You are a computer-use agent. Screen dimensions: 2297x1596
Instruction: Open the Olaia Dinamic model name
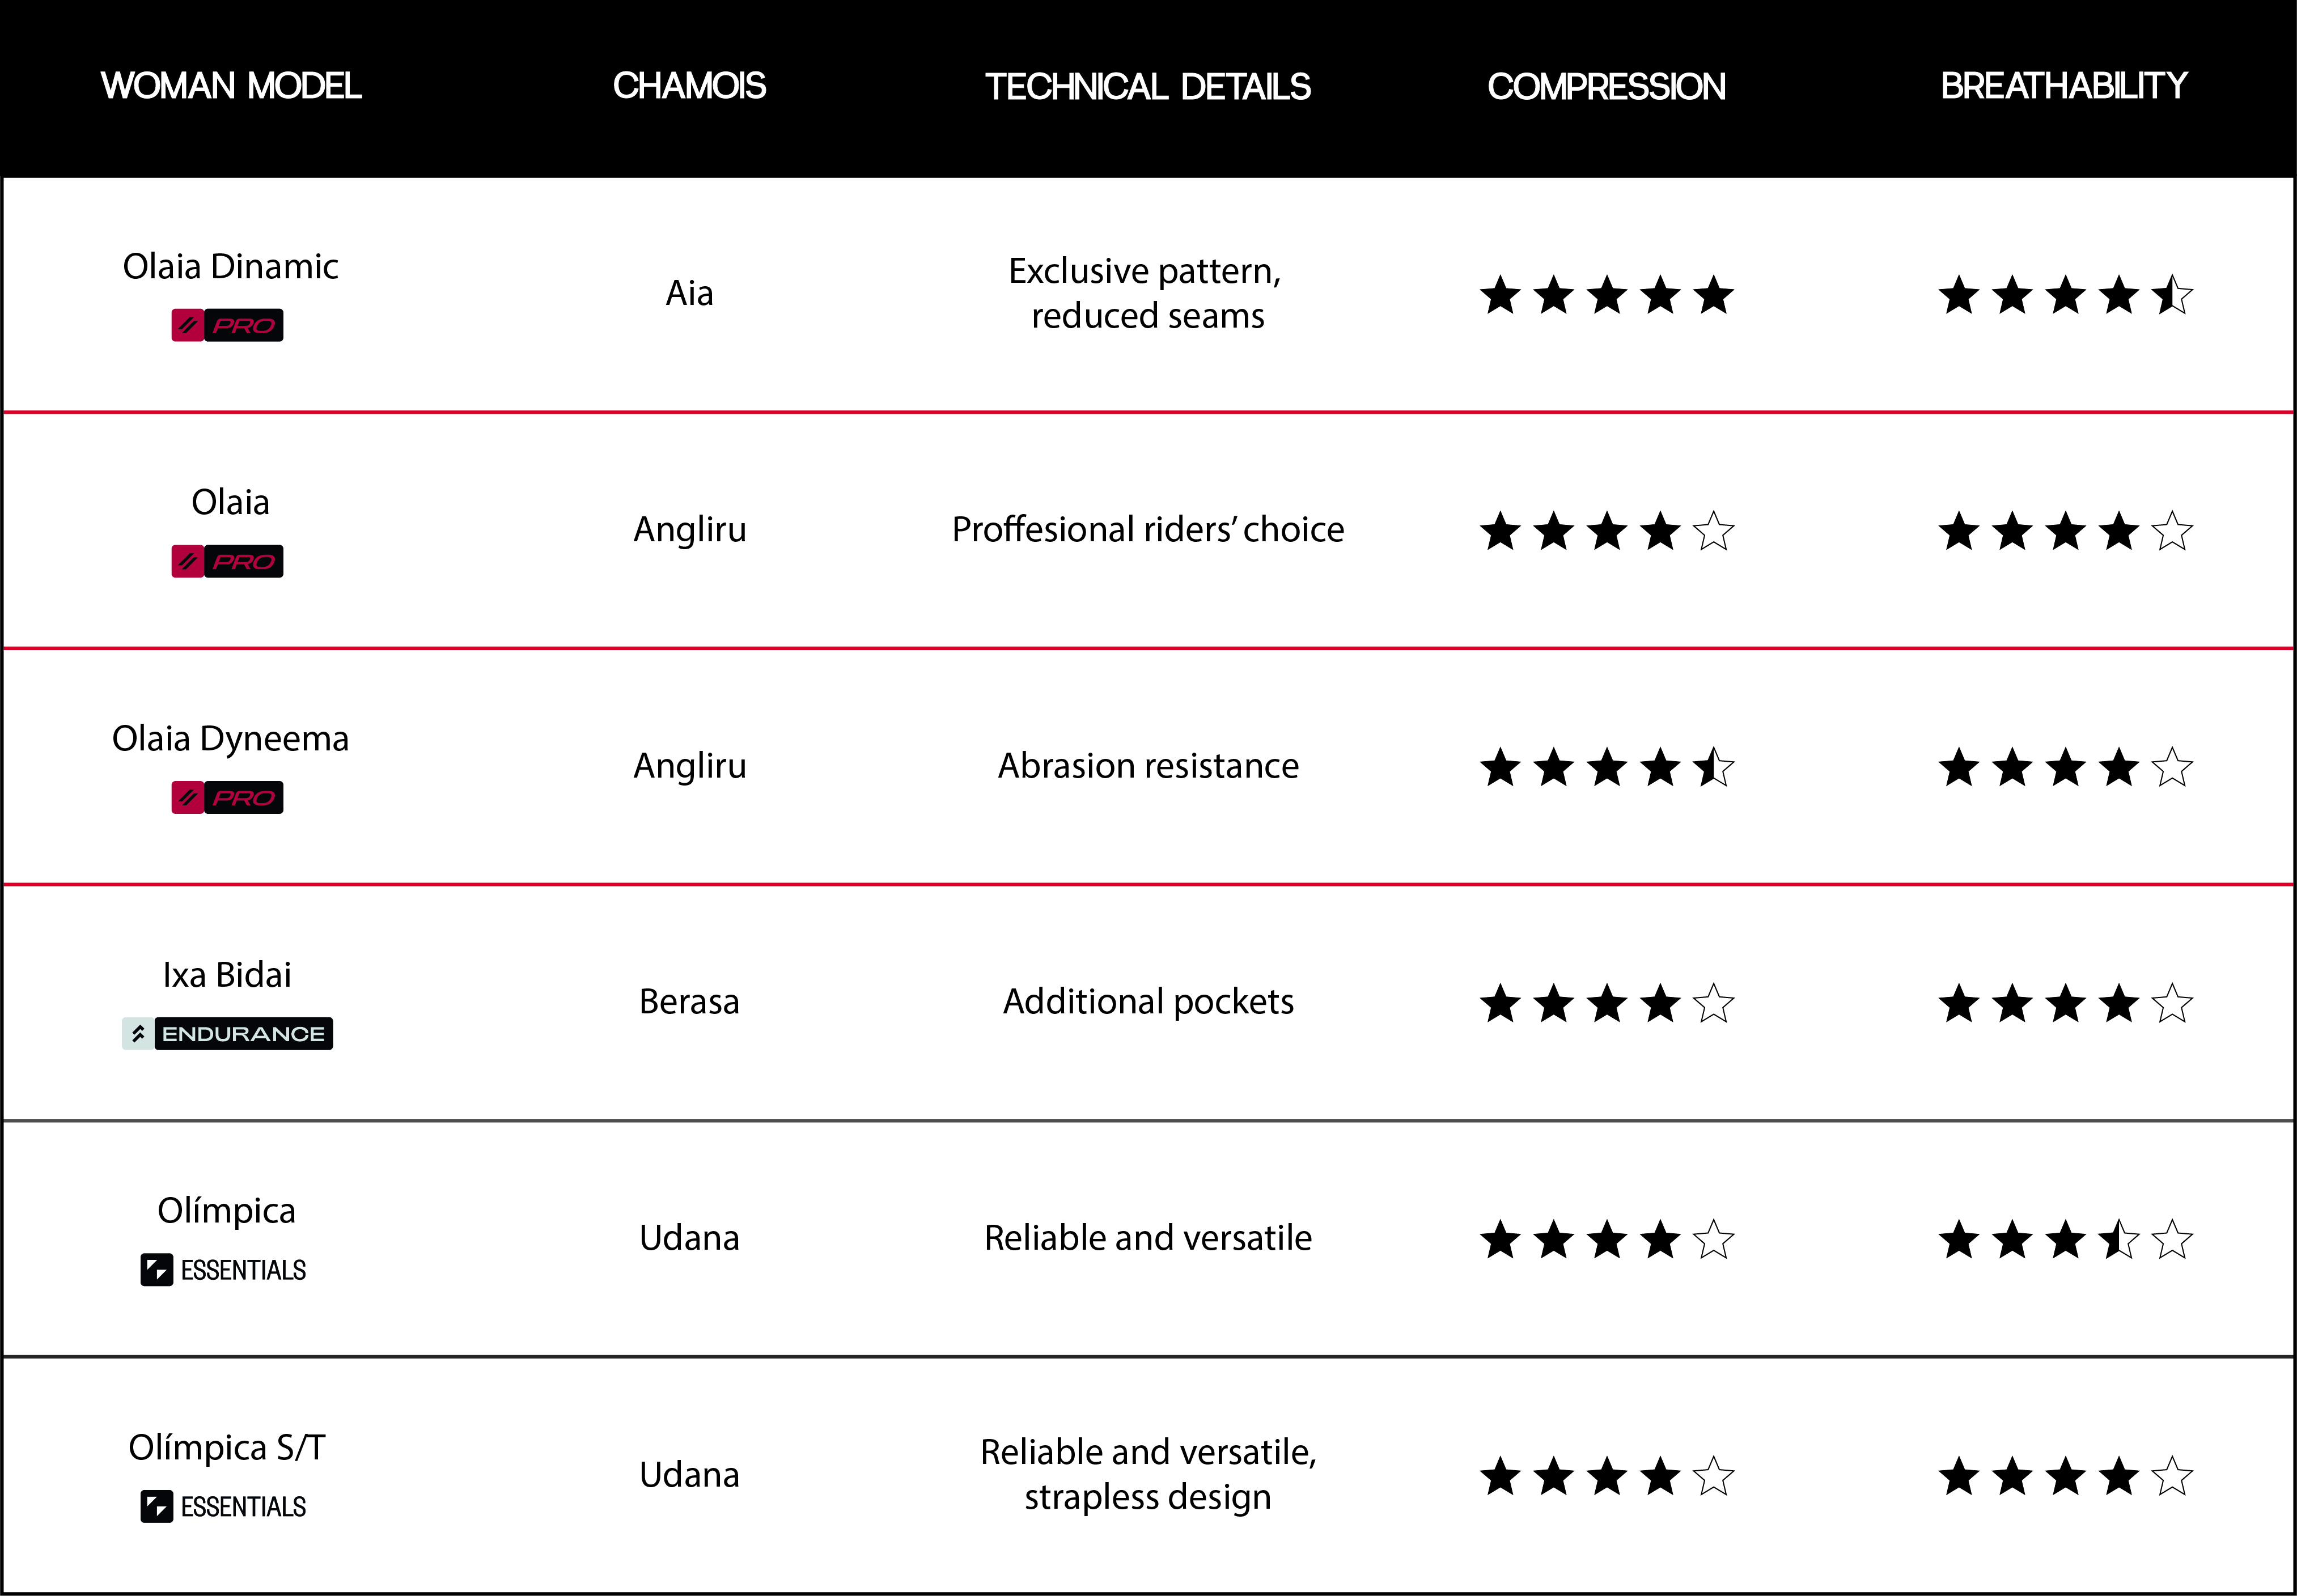click(x=230, y=266)
